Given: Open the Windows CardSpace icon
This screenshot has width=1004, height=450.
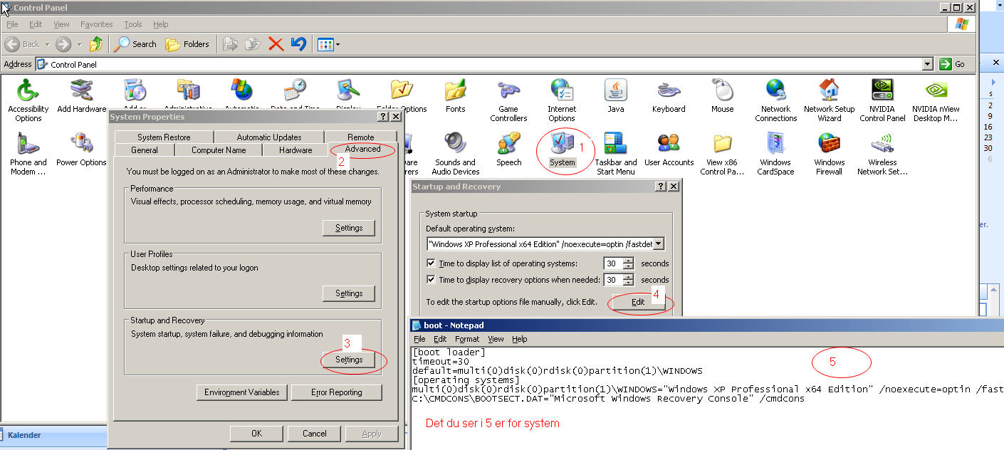Looking at the screenshot, I should pos(775,154).
